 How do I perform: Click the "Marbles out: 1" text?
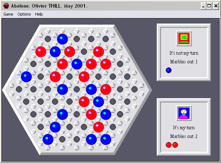(x=184, y=62)
